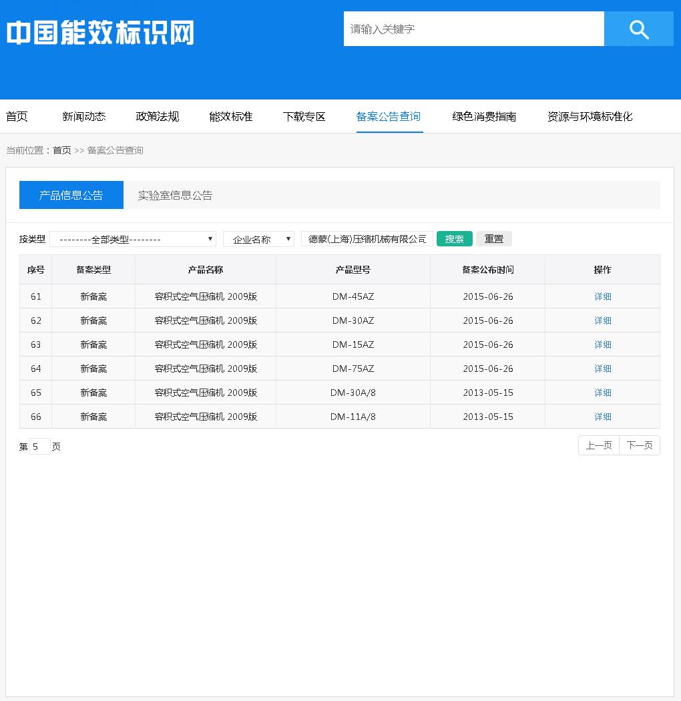
Task: Open the 首页 navigation menu item
Action: 17,117
